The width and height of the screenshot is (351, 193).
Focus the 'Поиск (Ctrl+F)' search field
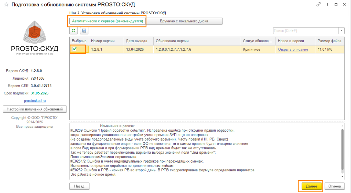[306, 31]
